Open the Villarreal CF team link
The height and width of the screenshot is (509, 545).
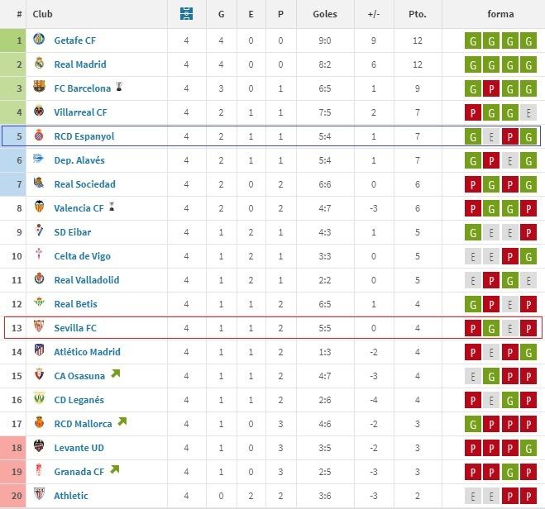pyautogui.click(x=80, y=112)
